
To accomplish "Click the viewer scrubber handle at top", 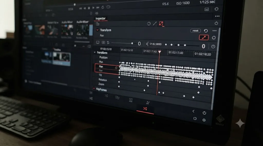I will (x=75, y=5).
